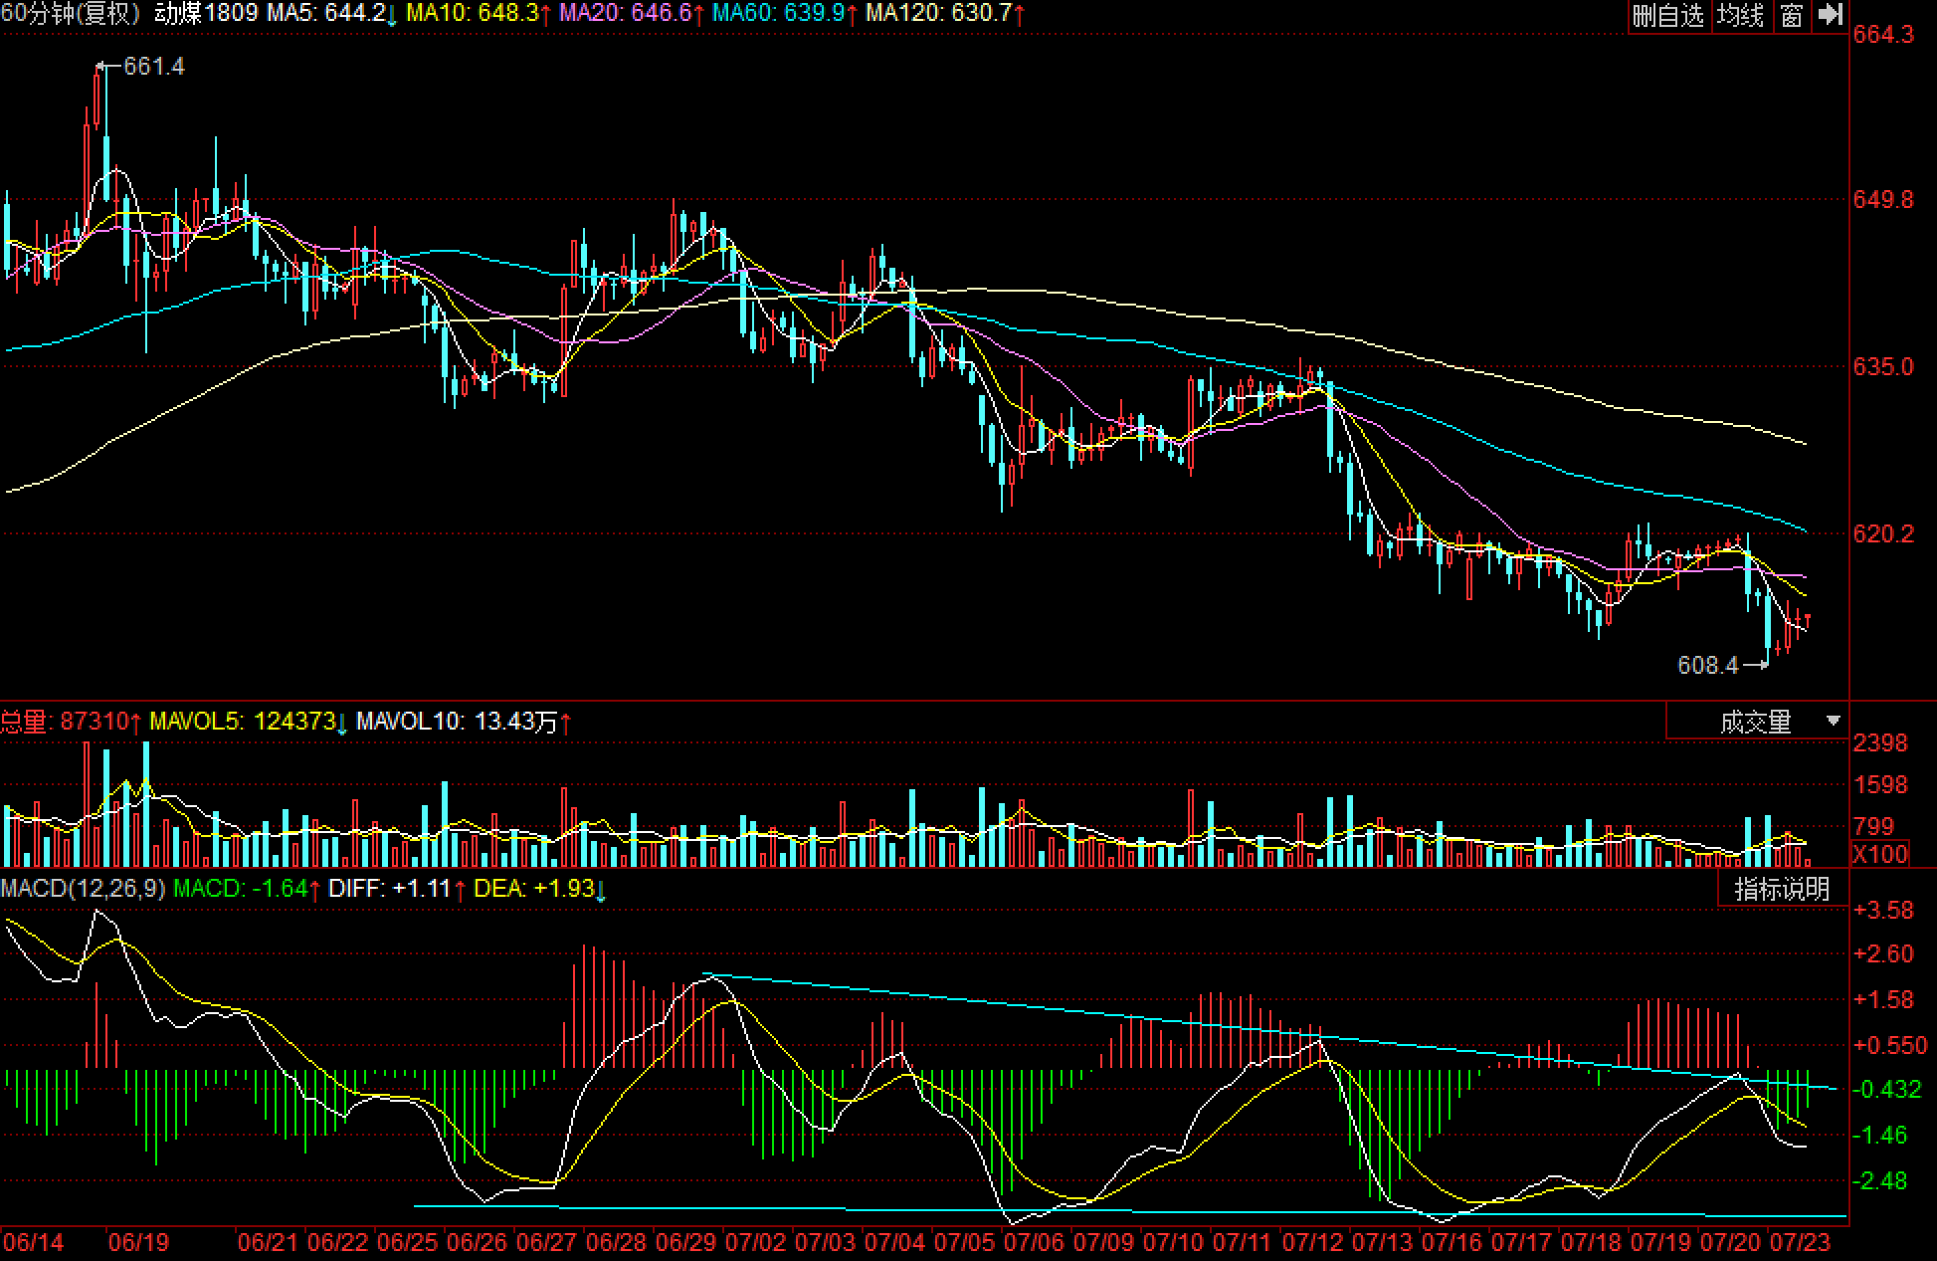Select the MA20: 646.6 indicator label
1937x1261 pixels.
coord(632,13)
